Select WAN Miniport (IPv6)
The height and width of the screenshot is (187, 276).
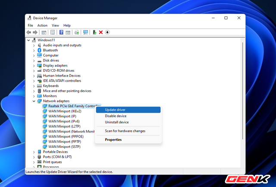(x=64, y=121)
